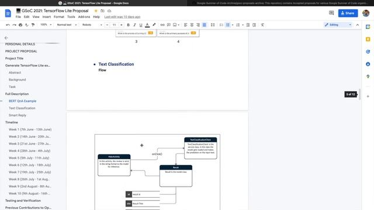The height and width of the screenshot is (210, 374).
Task: Click the Increase indent icon
Action: point(254,24)
